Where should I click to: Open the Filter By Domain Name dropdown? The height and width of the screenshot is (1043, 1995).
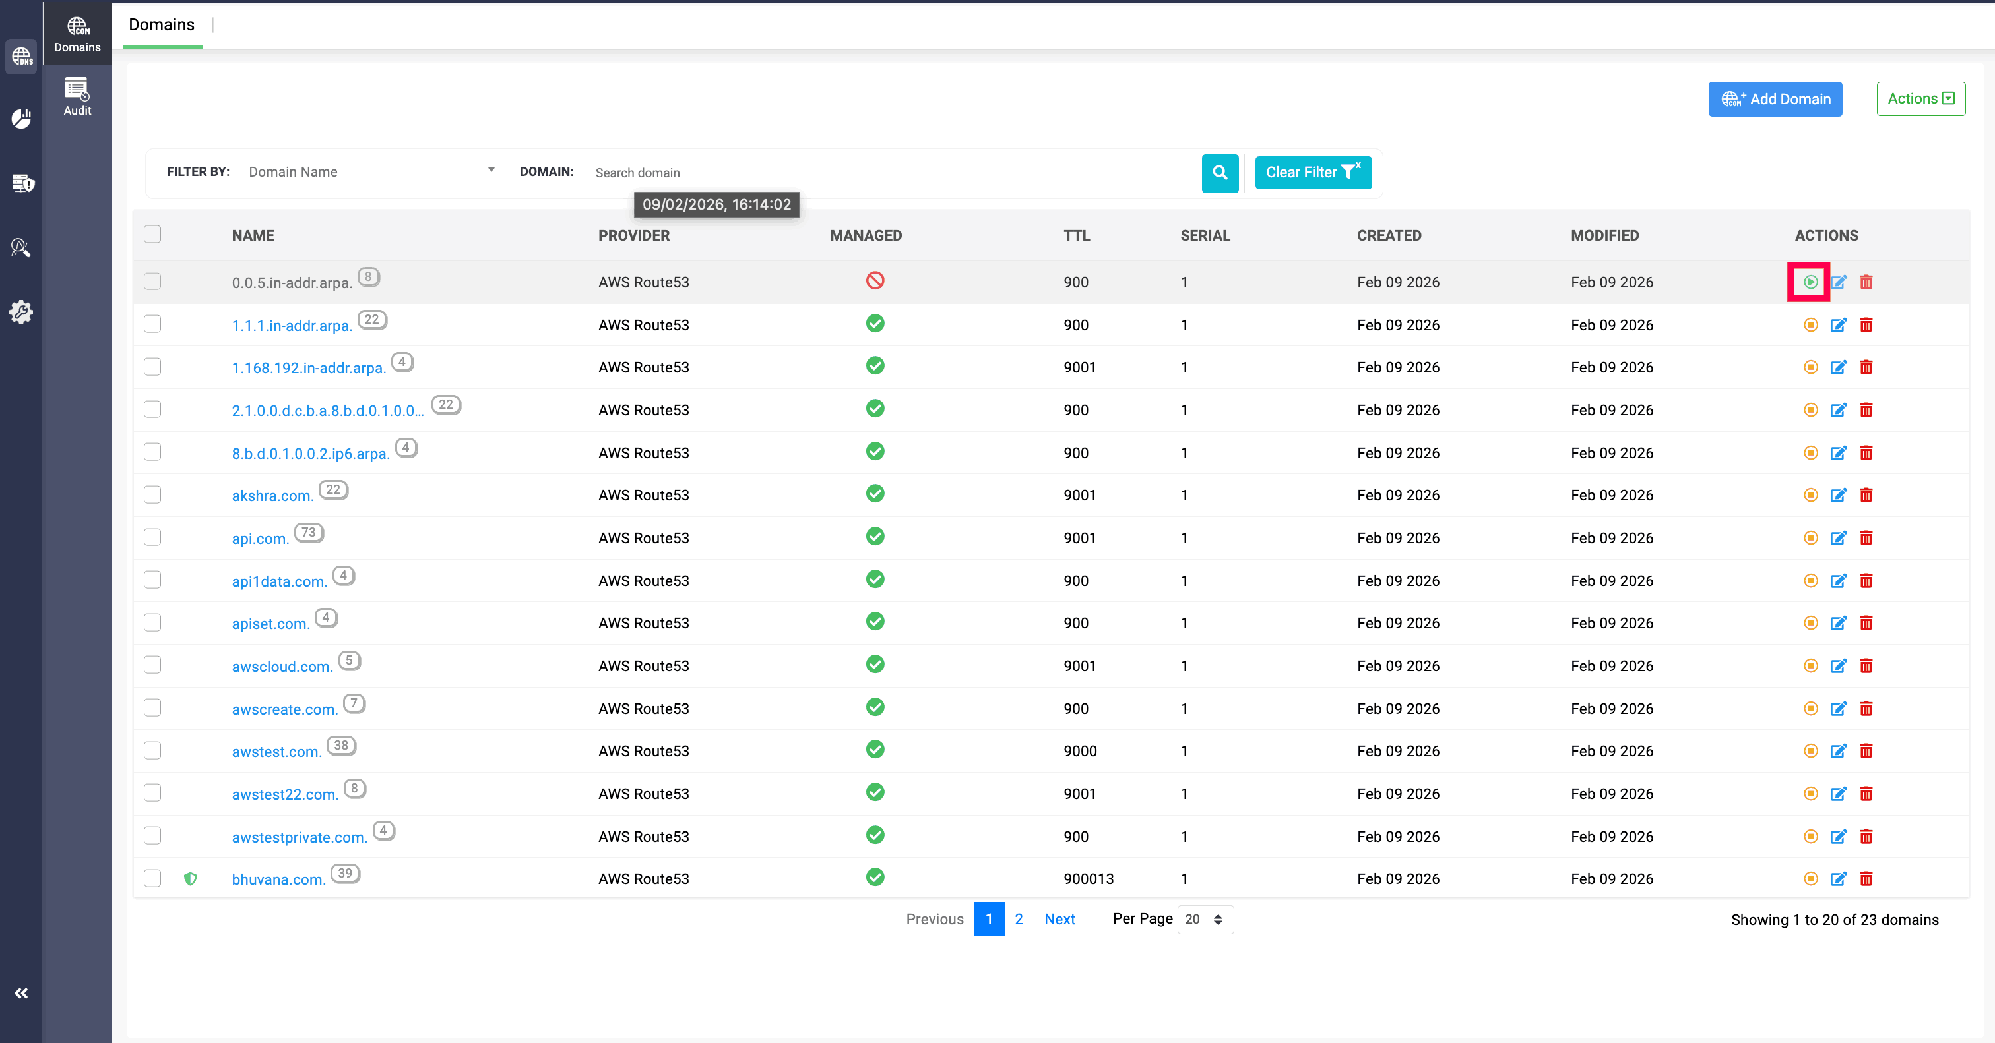click(x=370, y=172)
